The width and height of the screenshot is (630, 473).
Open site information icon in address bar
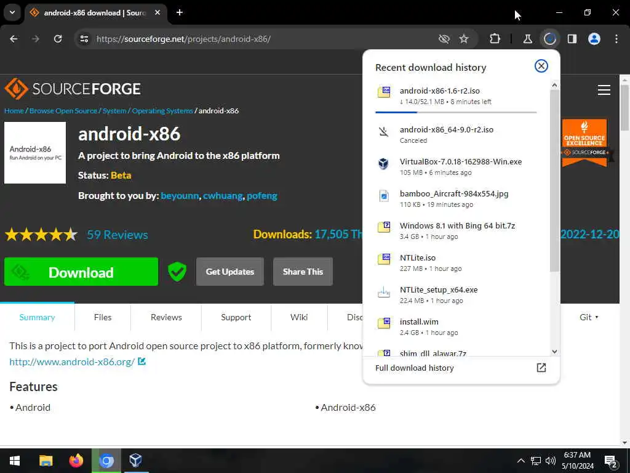pos(84,39)
